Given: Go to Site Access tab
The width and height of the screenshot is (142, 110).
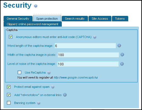Looking at the screenshot, I should click(x=100, y=19).
